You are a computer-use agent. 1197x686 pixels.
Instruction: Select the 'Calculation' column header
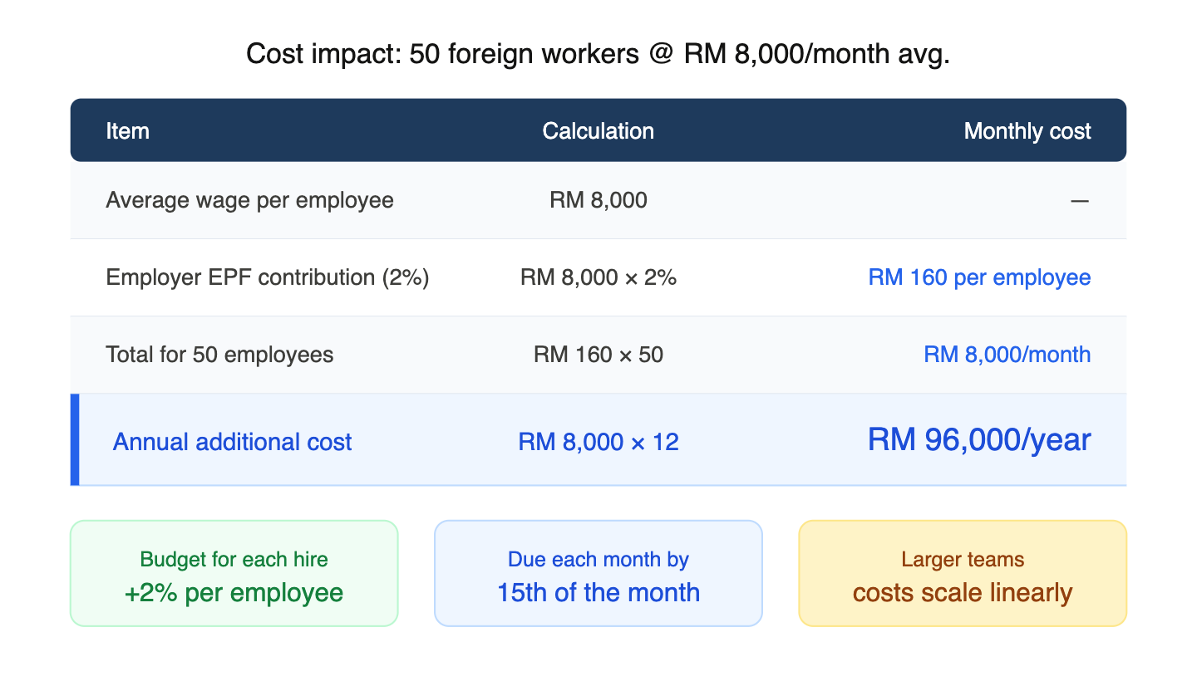[598, 130]
